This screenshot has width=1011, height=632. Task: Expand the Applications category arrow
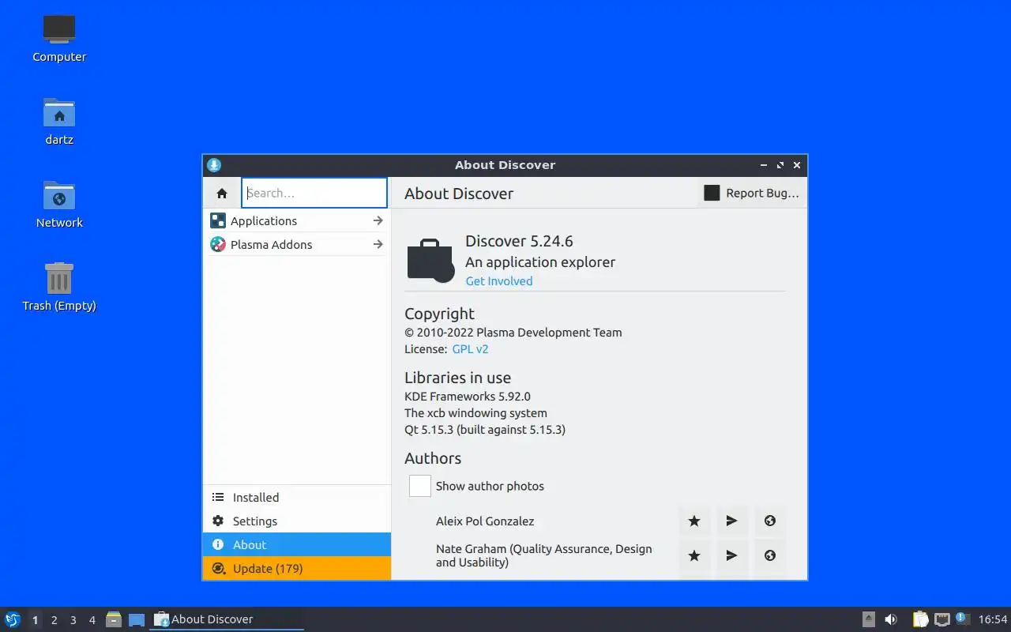coord(378,221)
